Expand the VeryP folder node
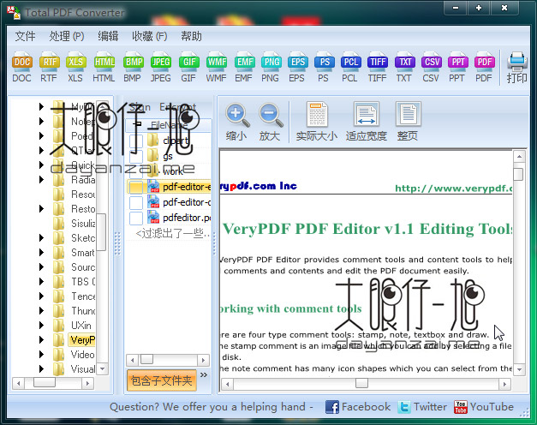The height and width of the screenshot is (425, 537). coord(41,339)
